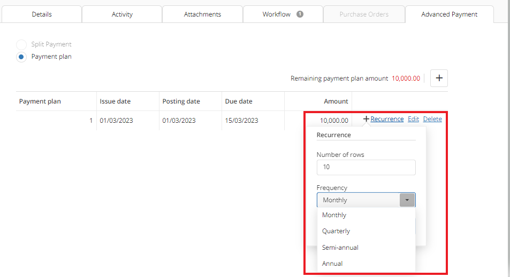Click the Delete link in payment row

432,119
